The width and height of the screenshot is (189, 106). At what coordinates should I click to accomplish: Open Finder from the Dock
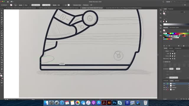coord(46,103)
